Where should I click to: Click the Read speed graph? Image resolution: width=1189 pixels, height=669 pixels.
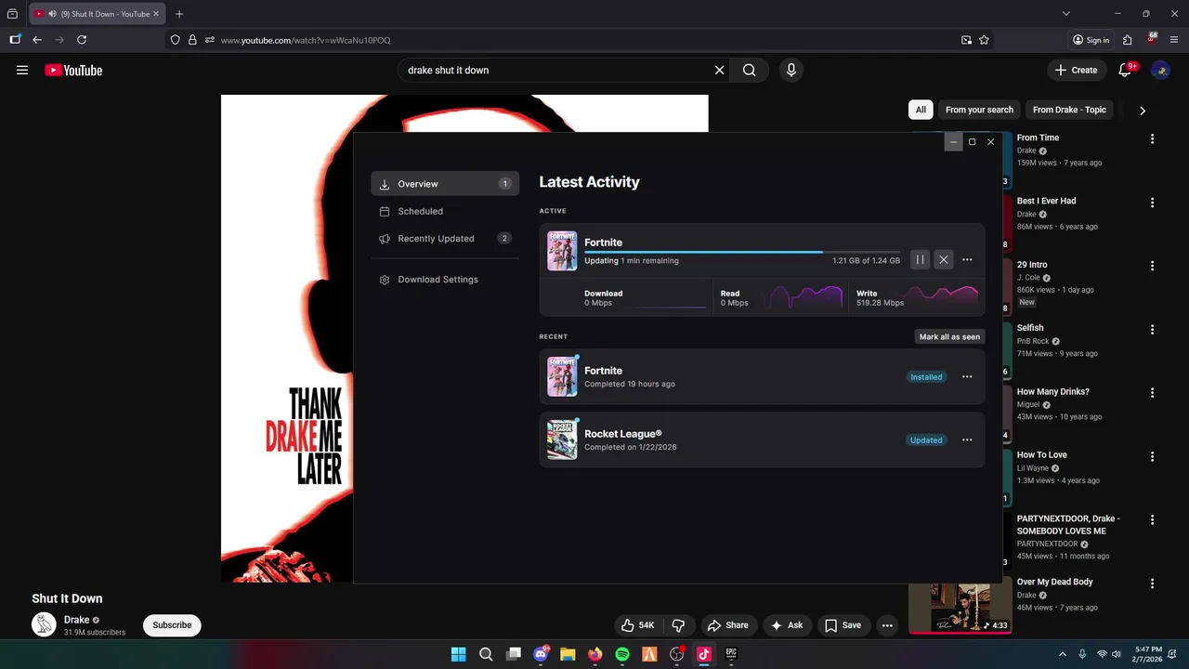802,297
